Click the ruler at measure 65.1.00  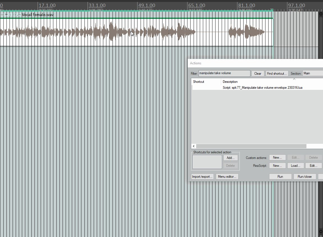197,5
